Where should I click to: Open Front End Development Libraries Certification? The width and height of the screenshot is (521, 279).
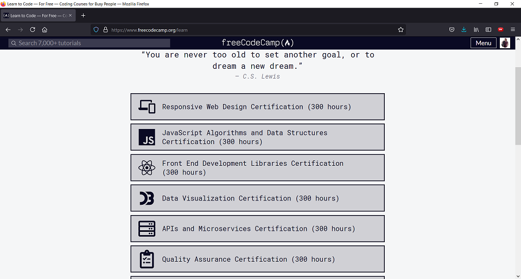coord(257,168)
